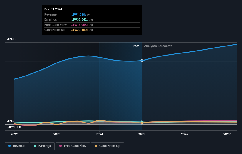This screenshot has height=154, width=242.
Task: Click the 2025 x-axis label
Action: click(x=142, y=134)
